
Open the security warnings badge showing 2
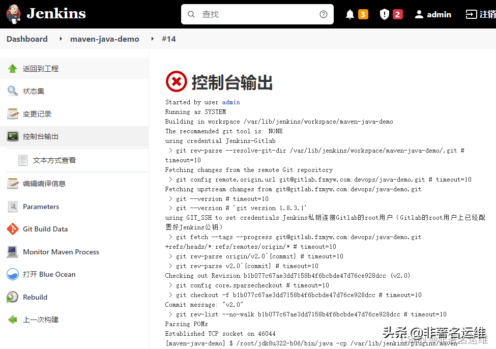pyautogui.click(x=390, y=14)
